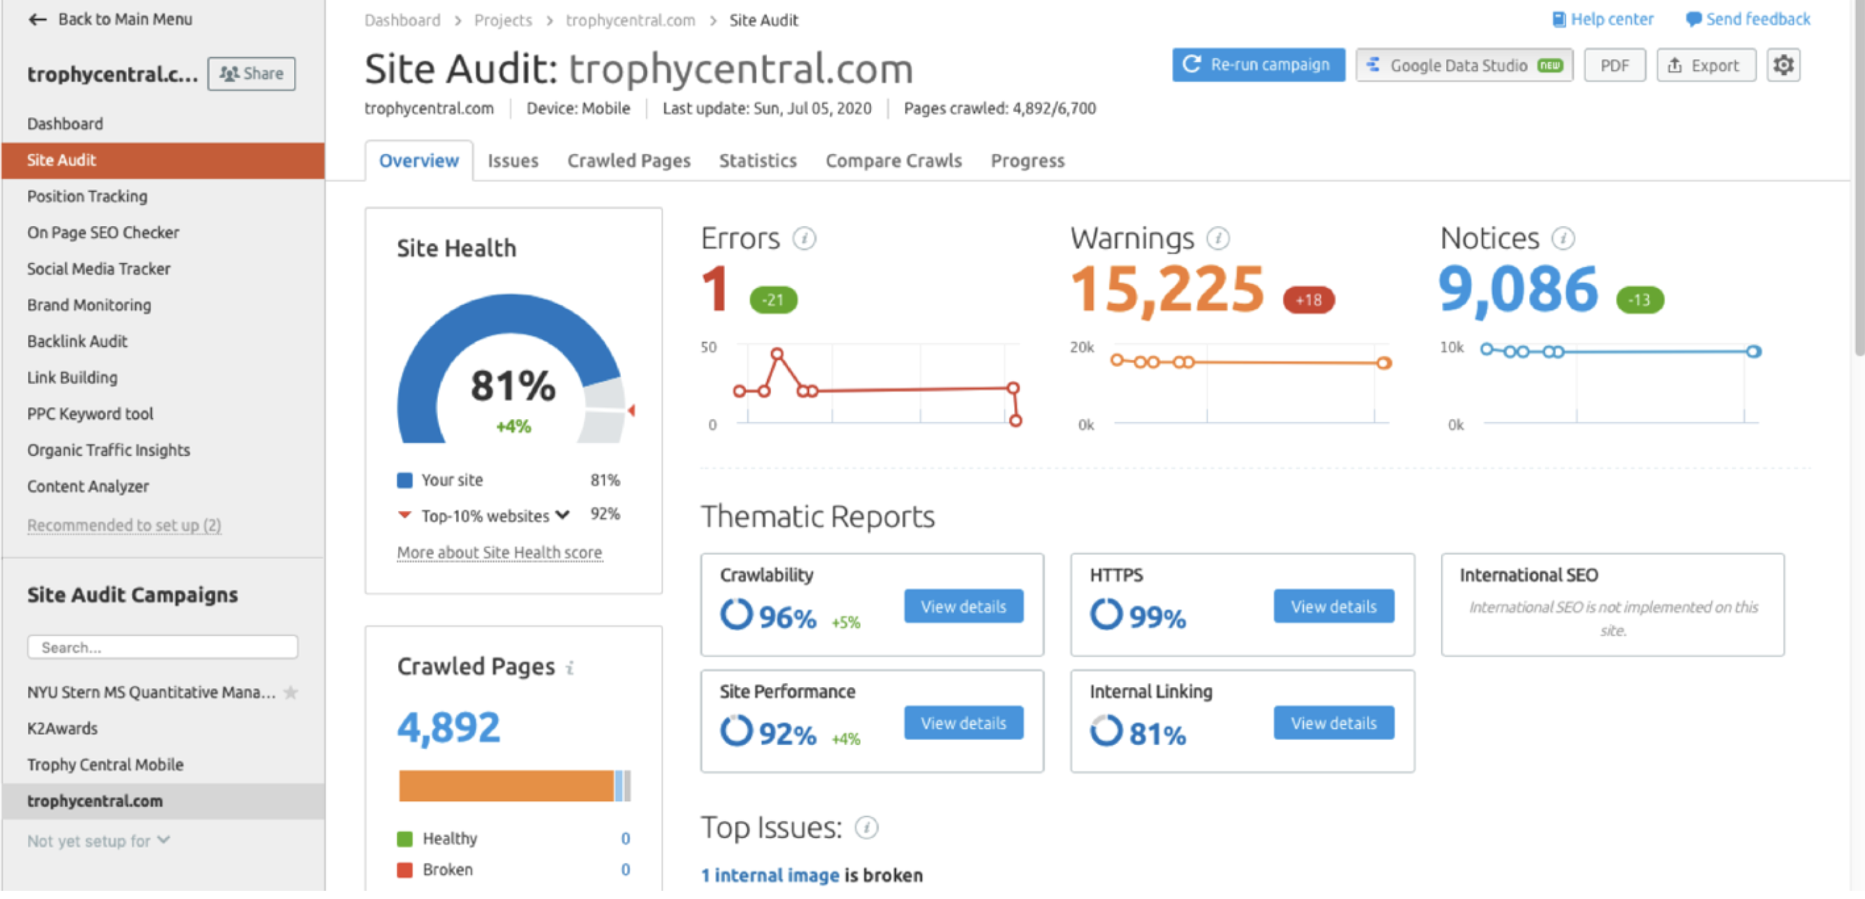Open the Compare Crawls tab
Screen dimensions: 1865x899
click(x=894, y=160)
